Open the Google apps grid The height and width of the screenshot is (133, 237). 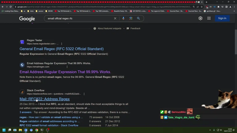click(x=209, y=18)
